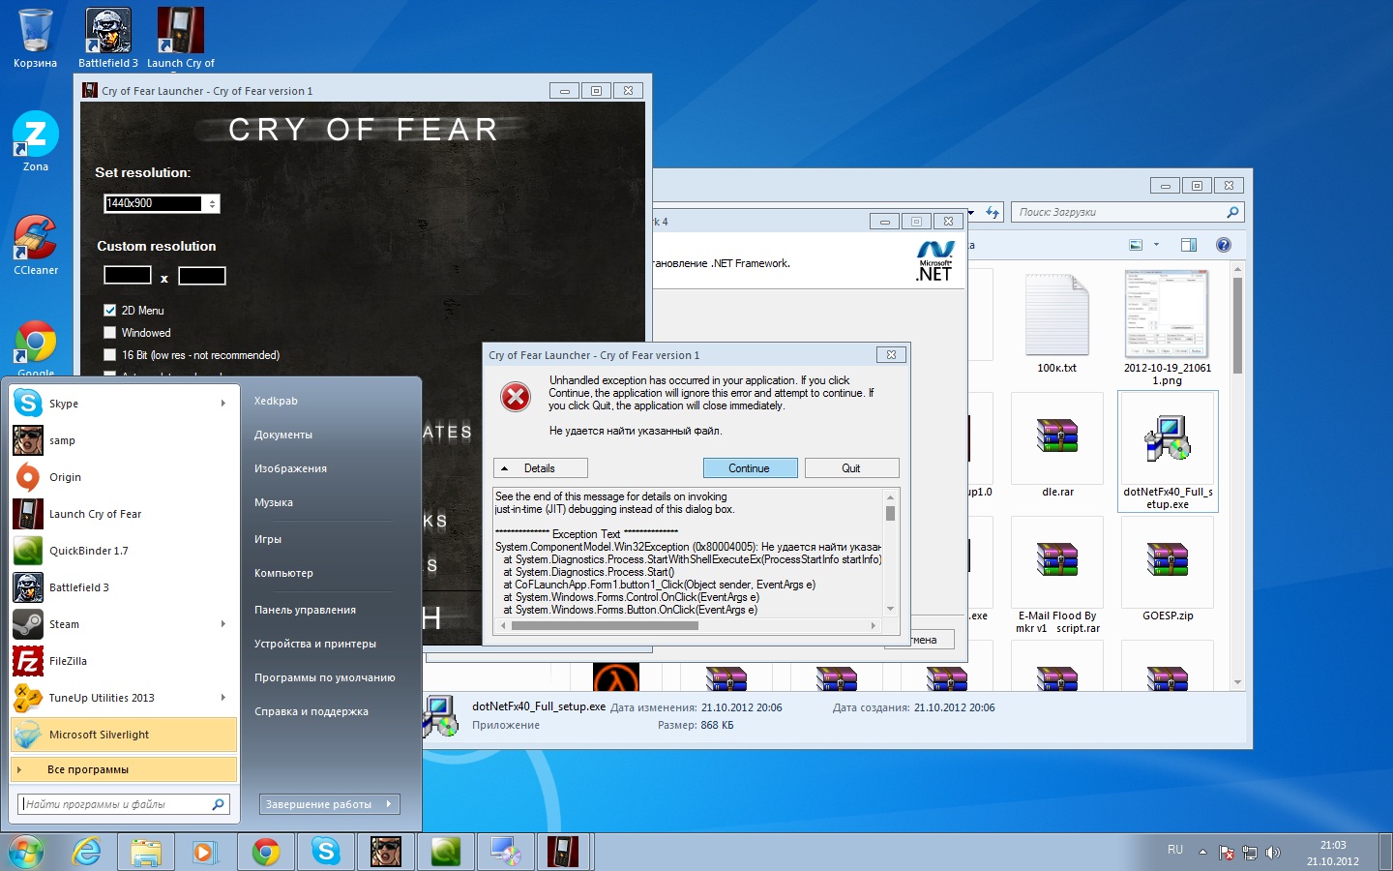Open the Zona desktop shortcut
The height and width of the screenshot is (871, 1393).
click(36, 141)
